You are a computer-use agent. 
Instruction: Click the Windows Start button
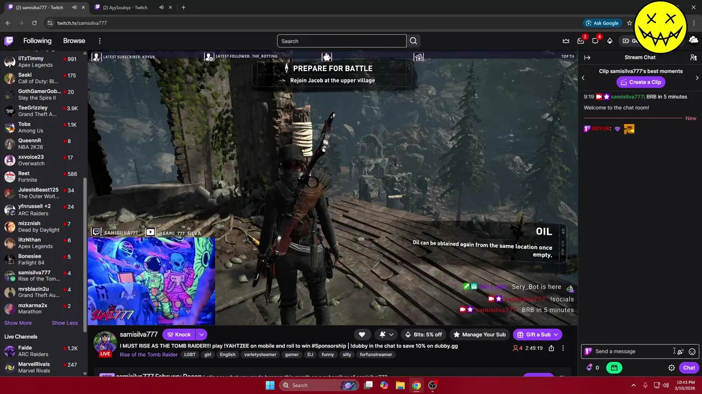point(270,385)
